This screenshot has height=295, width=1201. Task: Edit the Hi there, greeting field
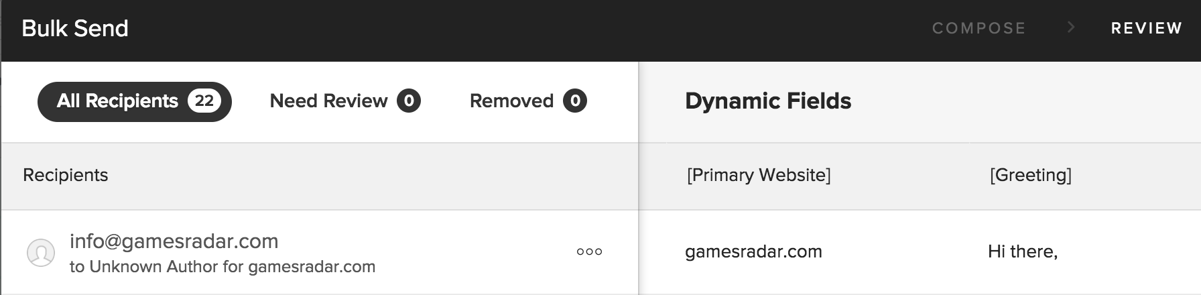pos(1023,252)
